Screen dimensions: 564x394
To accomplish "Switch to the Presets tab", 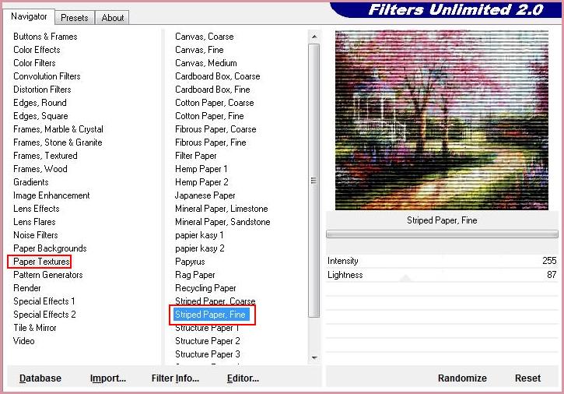I will 75,18.
